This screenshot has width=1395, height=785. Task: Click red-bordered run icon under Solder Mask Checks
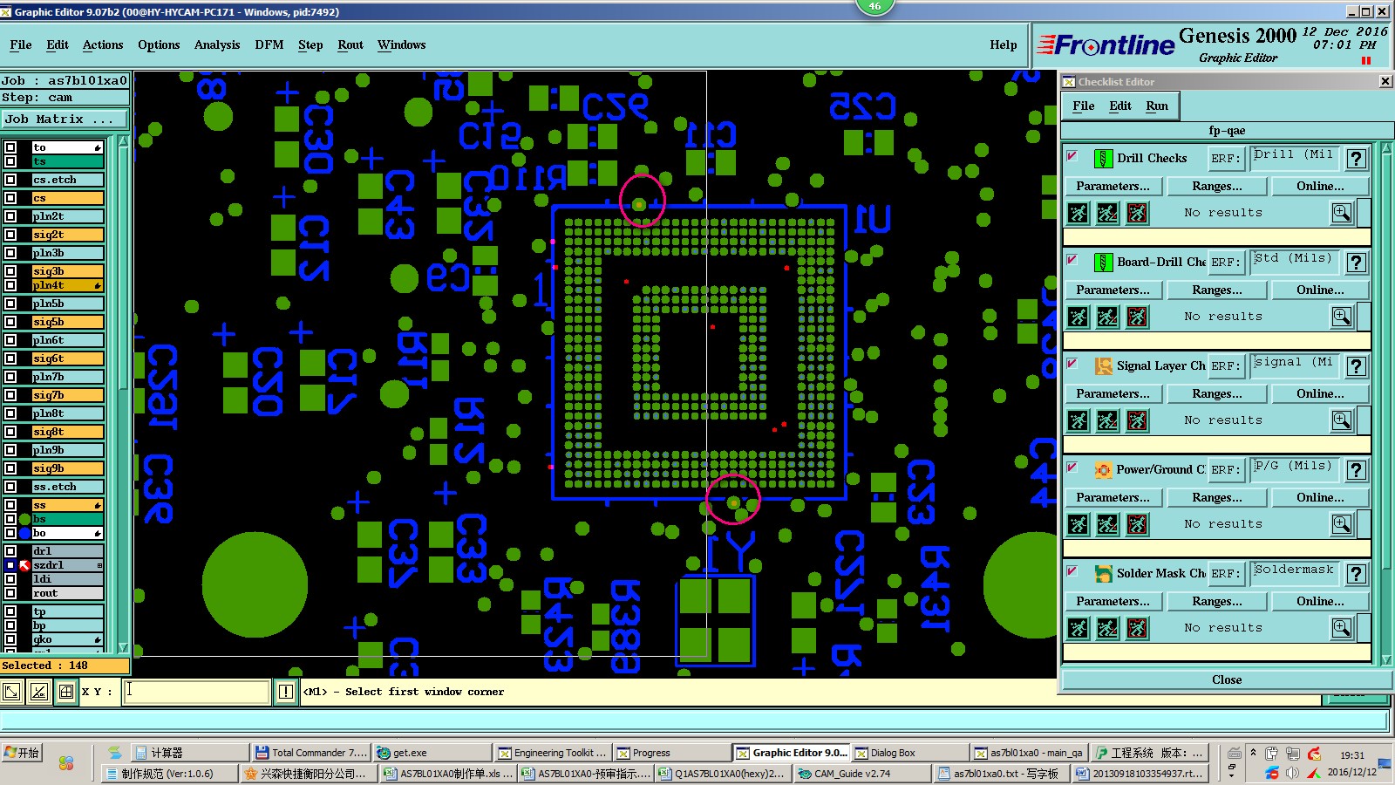pyautogui.click(x=1137, y=628)
